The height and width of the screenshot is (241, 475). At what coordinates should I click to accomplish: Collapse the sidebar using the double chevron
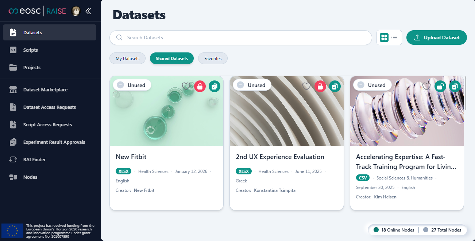tap(88, 11)
